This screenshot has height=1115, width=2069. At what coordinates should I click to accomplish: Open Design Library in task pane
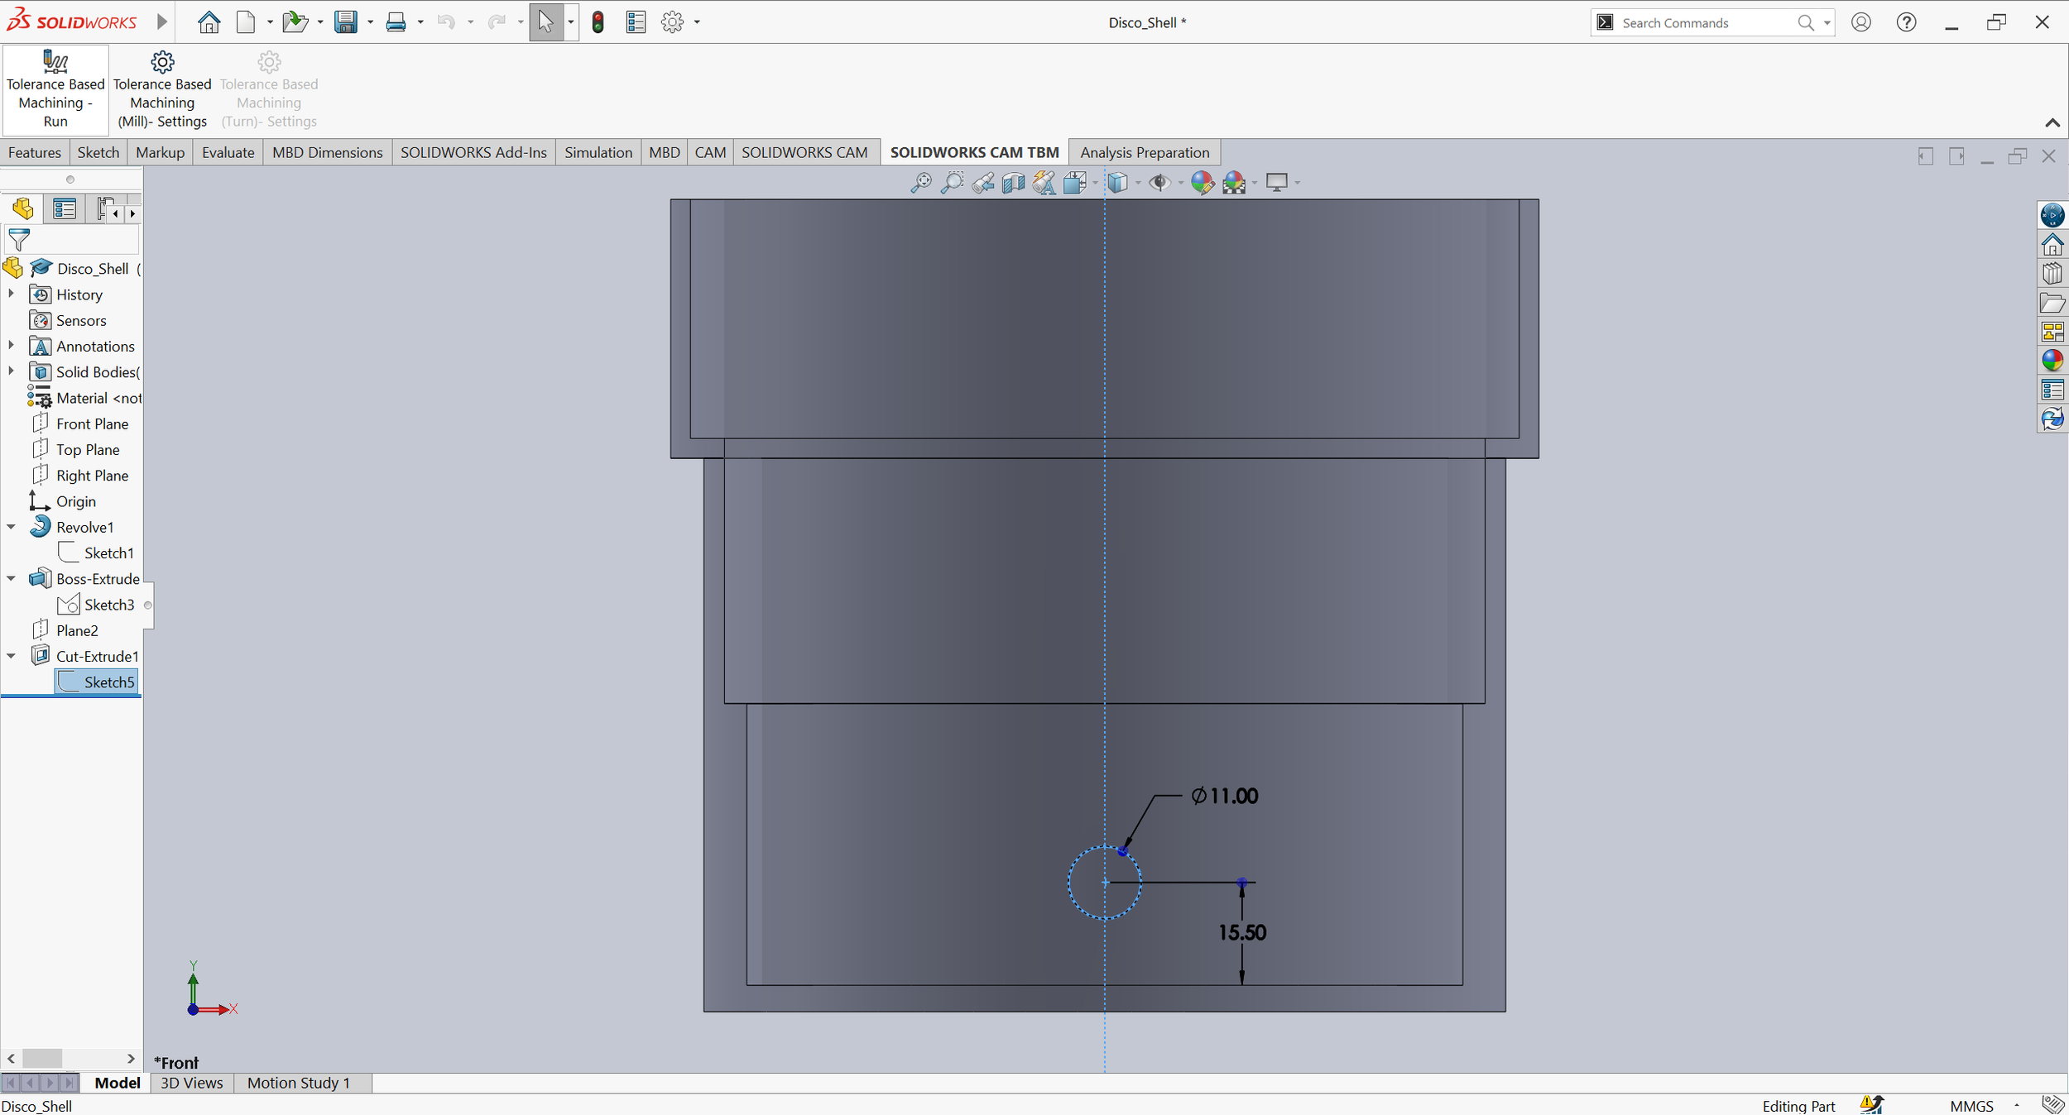[2052, 274]
